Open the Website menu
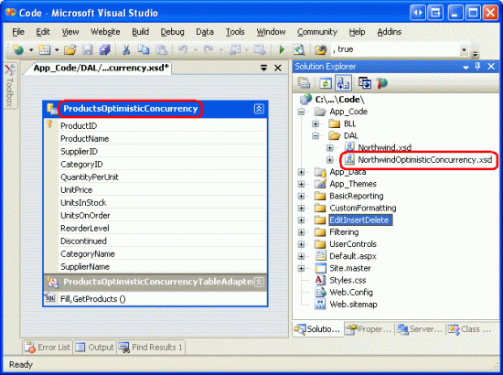Screen dimensions: 503x375 (105, 32)
